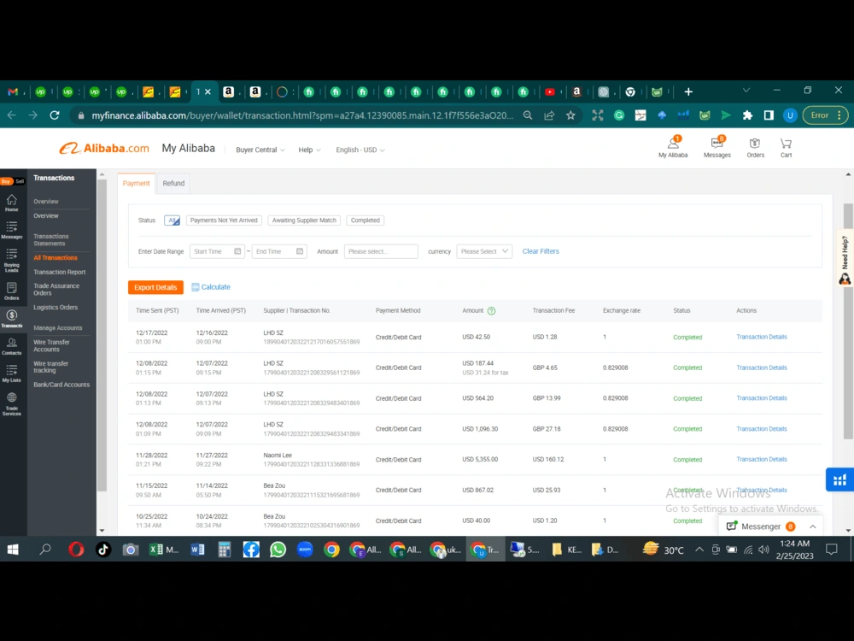Expand the Help dropdown menu
854x641 pixels.
309,150
